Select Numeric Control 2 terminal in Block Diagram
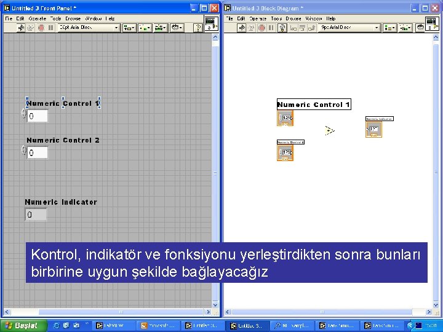The height and width of the screenshot is (332, 443). coord(285,153)
